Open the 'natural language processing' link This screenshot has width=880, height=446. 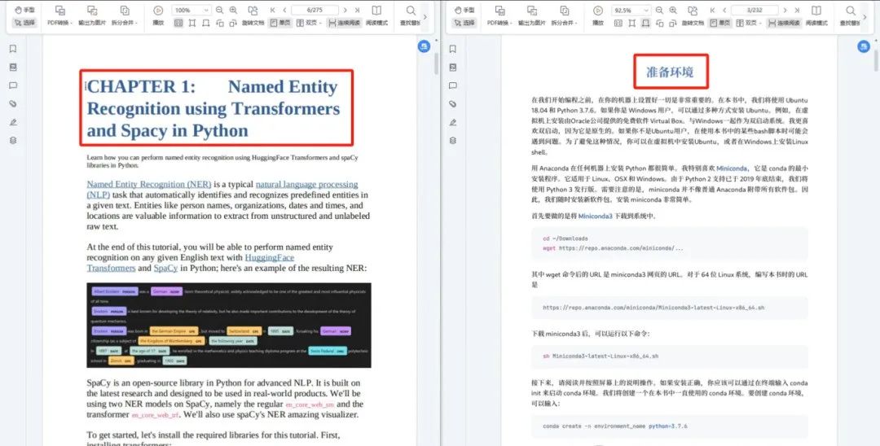306,184
